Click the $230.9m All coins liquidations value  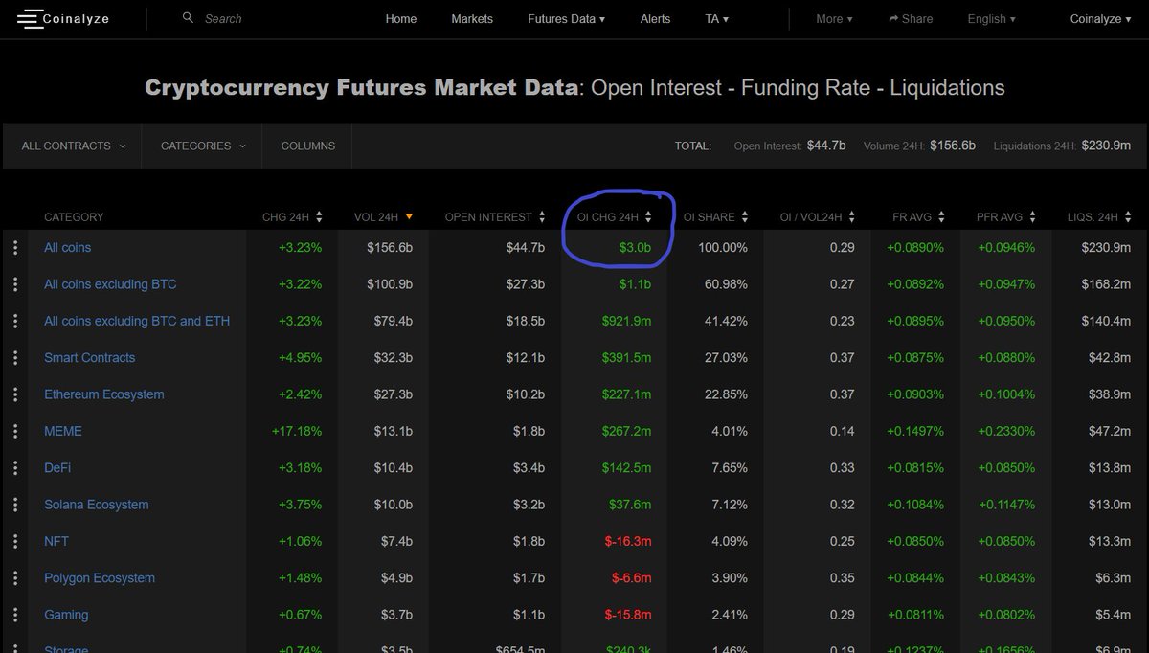point(1105,248)
